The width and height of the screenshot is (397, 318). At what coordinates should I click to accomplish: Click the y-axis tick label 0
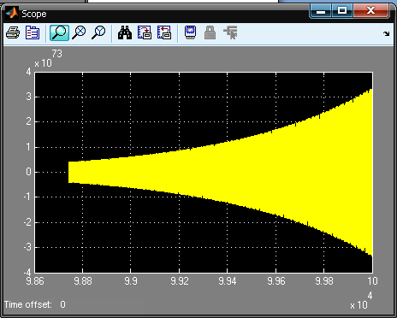click(x=28, y=172)
